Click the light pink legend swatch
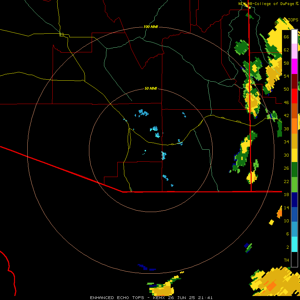 click(x=294, y=51)
